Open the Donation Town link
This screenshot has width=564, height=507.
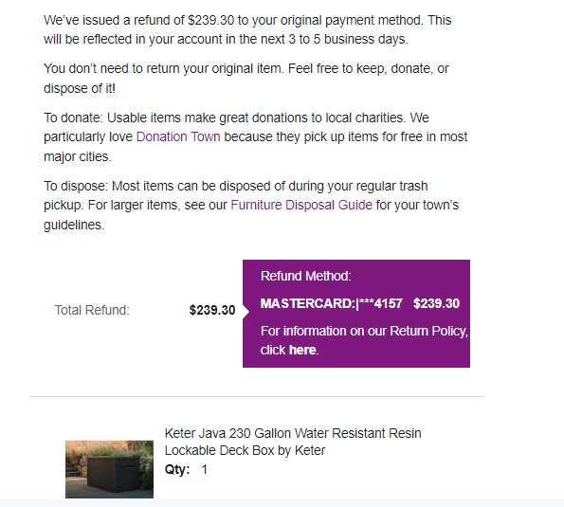tap(178, 137)
